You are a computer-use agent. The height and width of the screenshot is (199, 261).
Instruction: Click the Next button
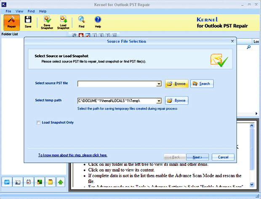(197, 157)
